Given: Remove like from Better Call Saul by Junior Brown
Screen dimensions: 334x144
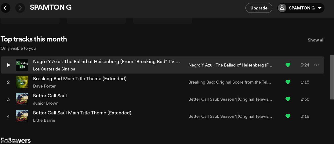Looking at the screenshot, I should tap(288, 99).
